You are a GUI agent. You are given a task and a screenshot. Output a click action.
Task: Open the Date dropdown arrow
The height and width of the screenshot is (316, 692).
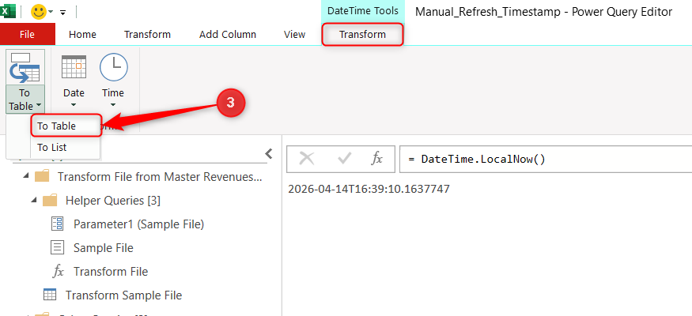[x=74, y=105]
